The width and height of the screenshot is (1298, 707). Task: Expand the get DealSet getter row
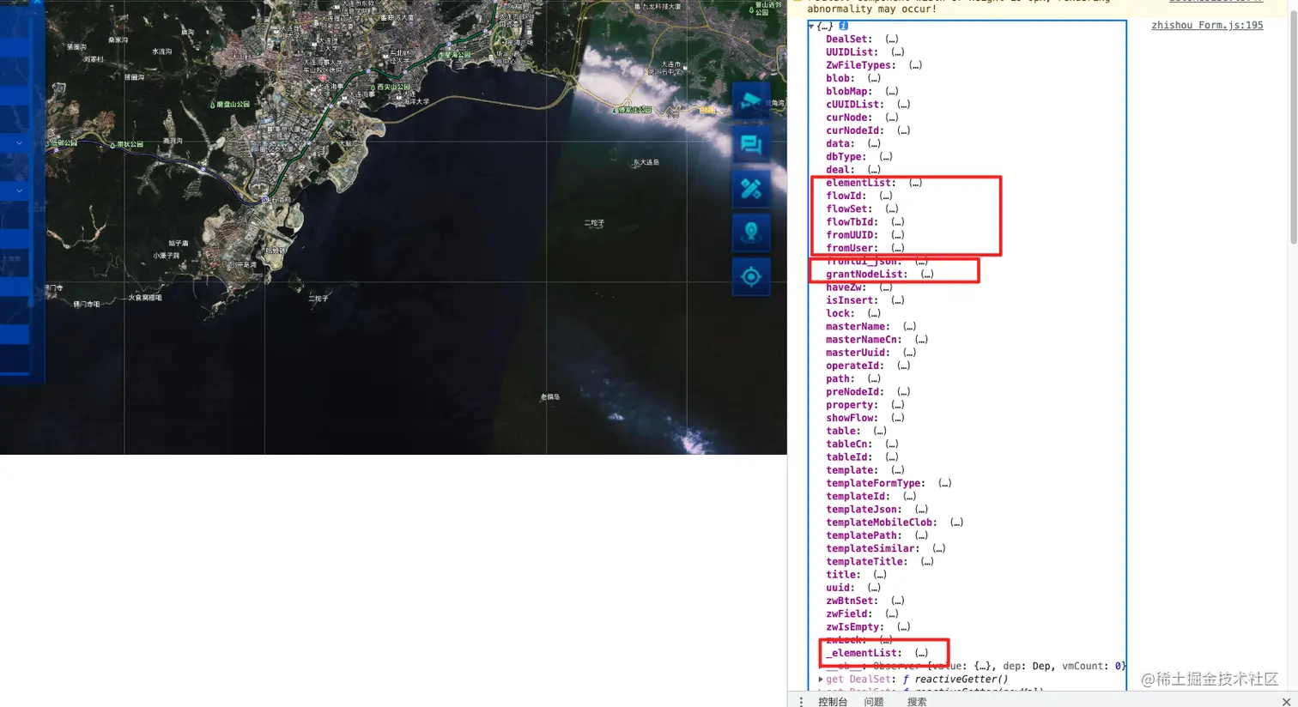[x=821, y=680]
